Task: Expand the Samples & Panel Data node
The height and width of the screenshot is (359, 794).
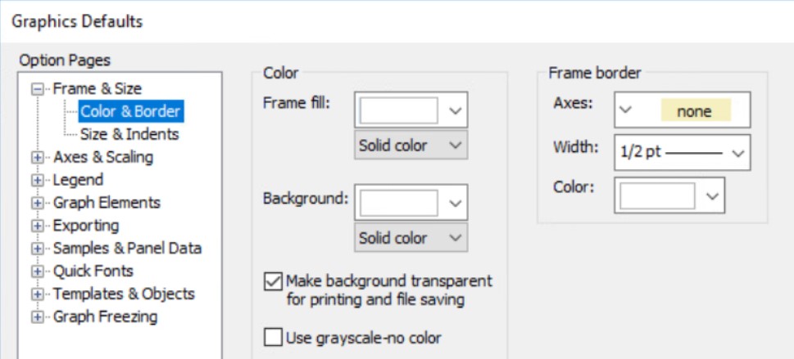Action: pyautogui.click(x=37, y=249)
